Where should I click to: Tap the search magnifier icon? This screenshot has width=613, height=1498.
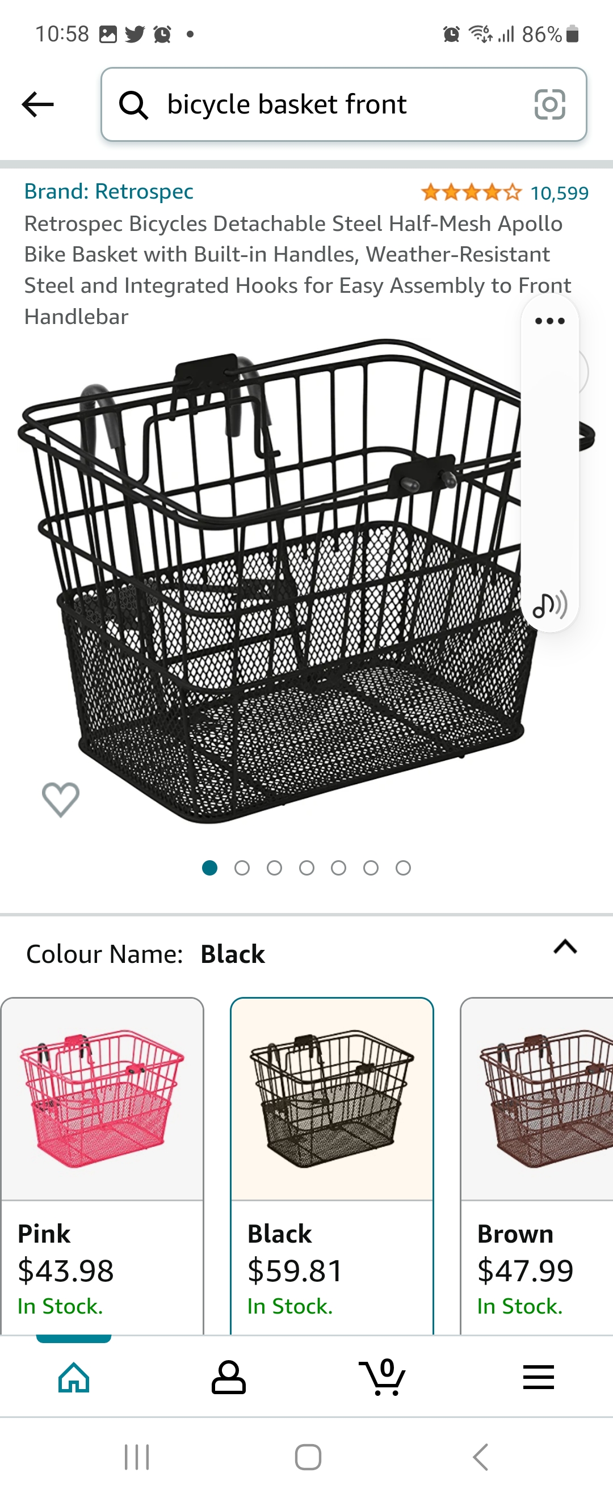click(x=134, y=105)
